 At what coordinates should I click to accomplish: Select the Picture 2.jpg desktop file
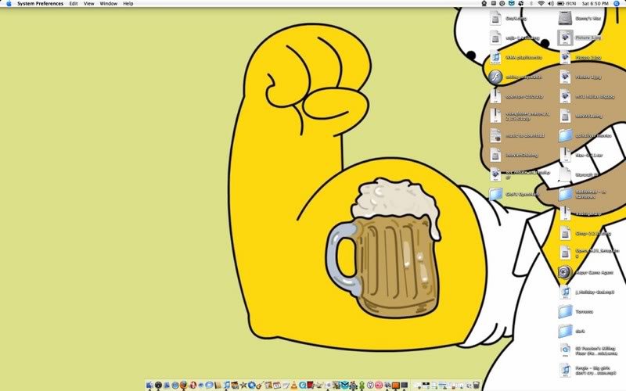pos(565,57)
